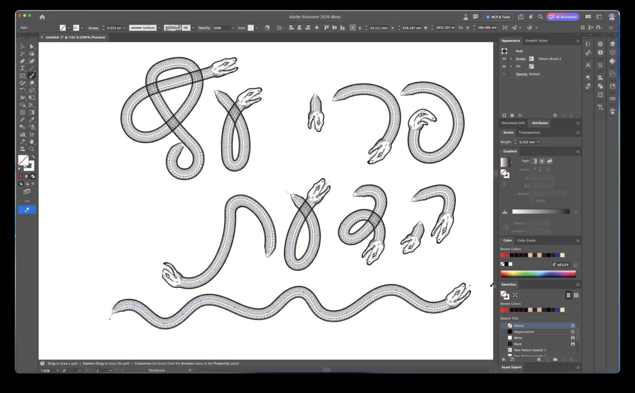The height and width of the screenshot is (393, 635).
Task: Pick a color from the spectrum bar
Action: (538, 274)
